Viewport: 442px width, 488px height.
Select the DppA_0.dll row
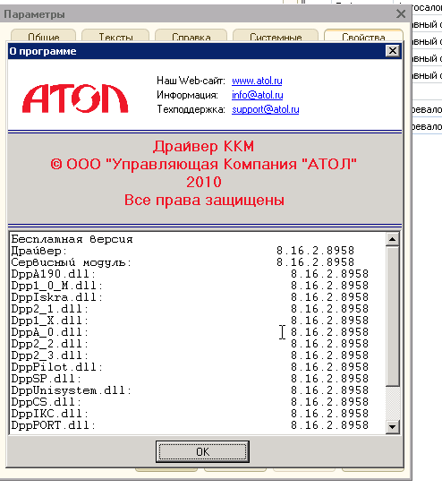click(190, 332)
